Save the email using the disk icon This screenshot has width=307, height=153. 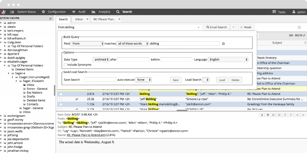tap(268, 115)
